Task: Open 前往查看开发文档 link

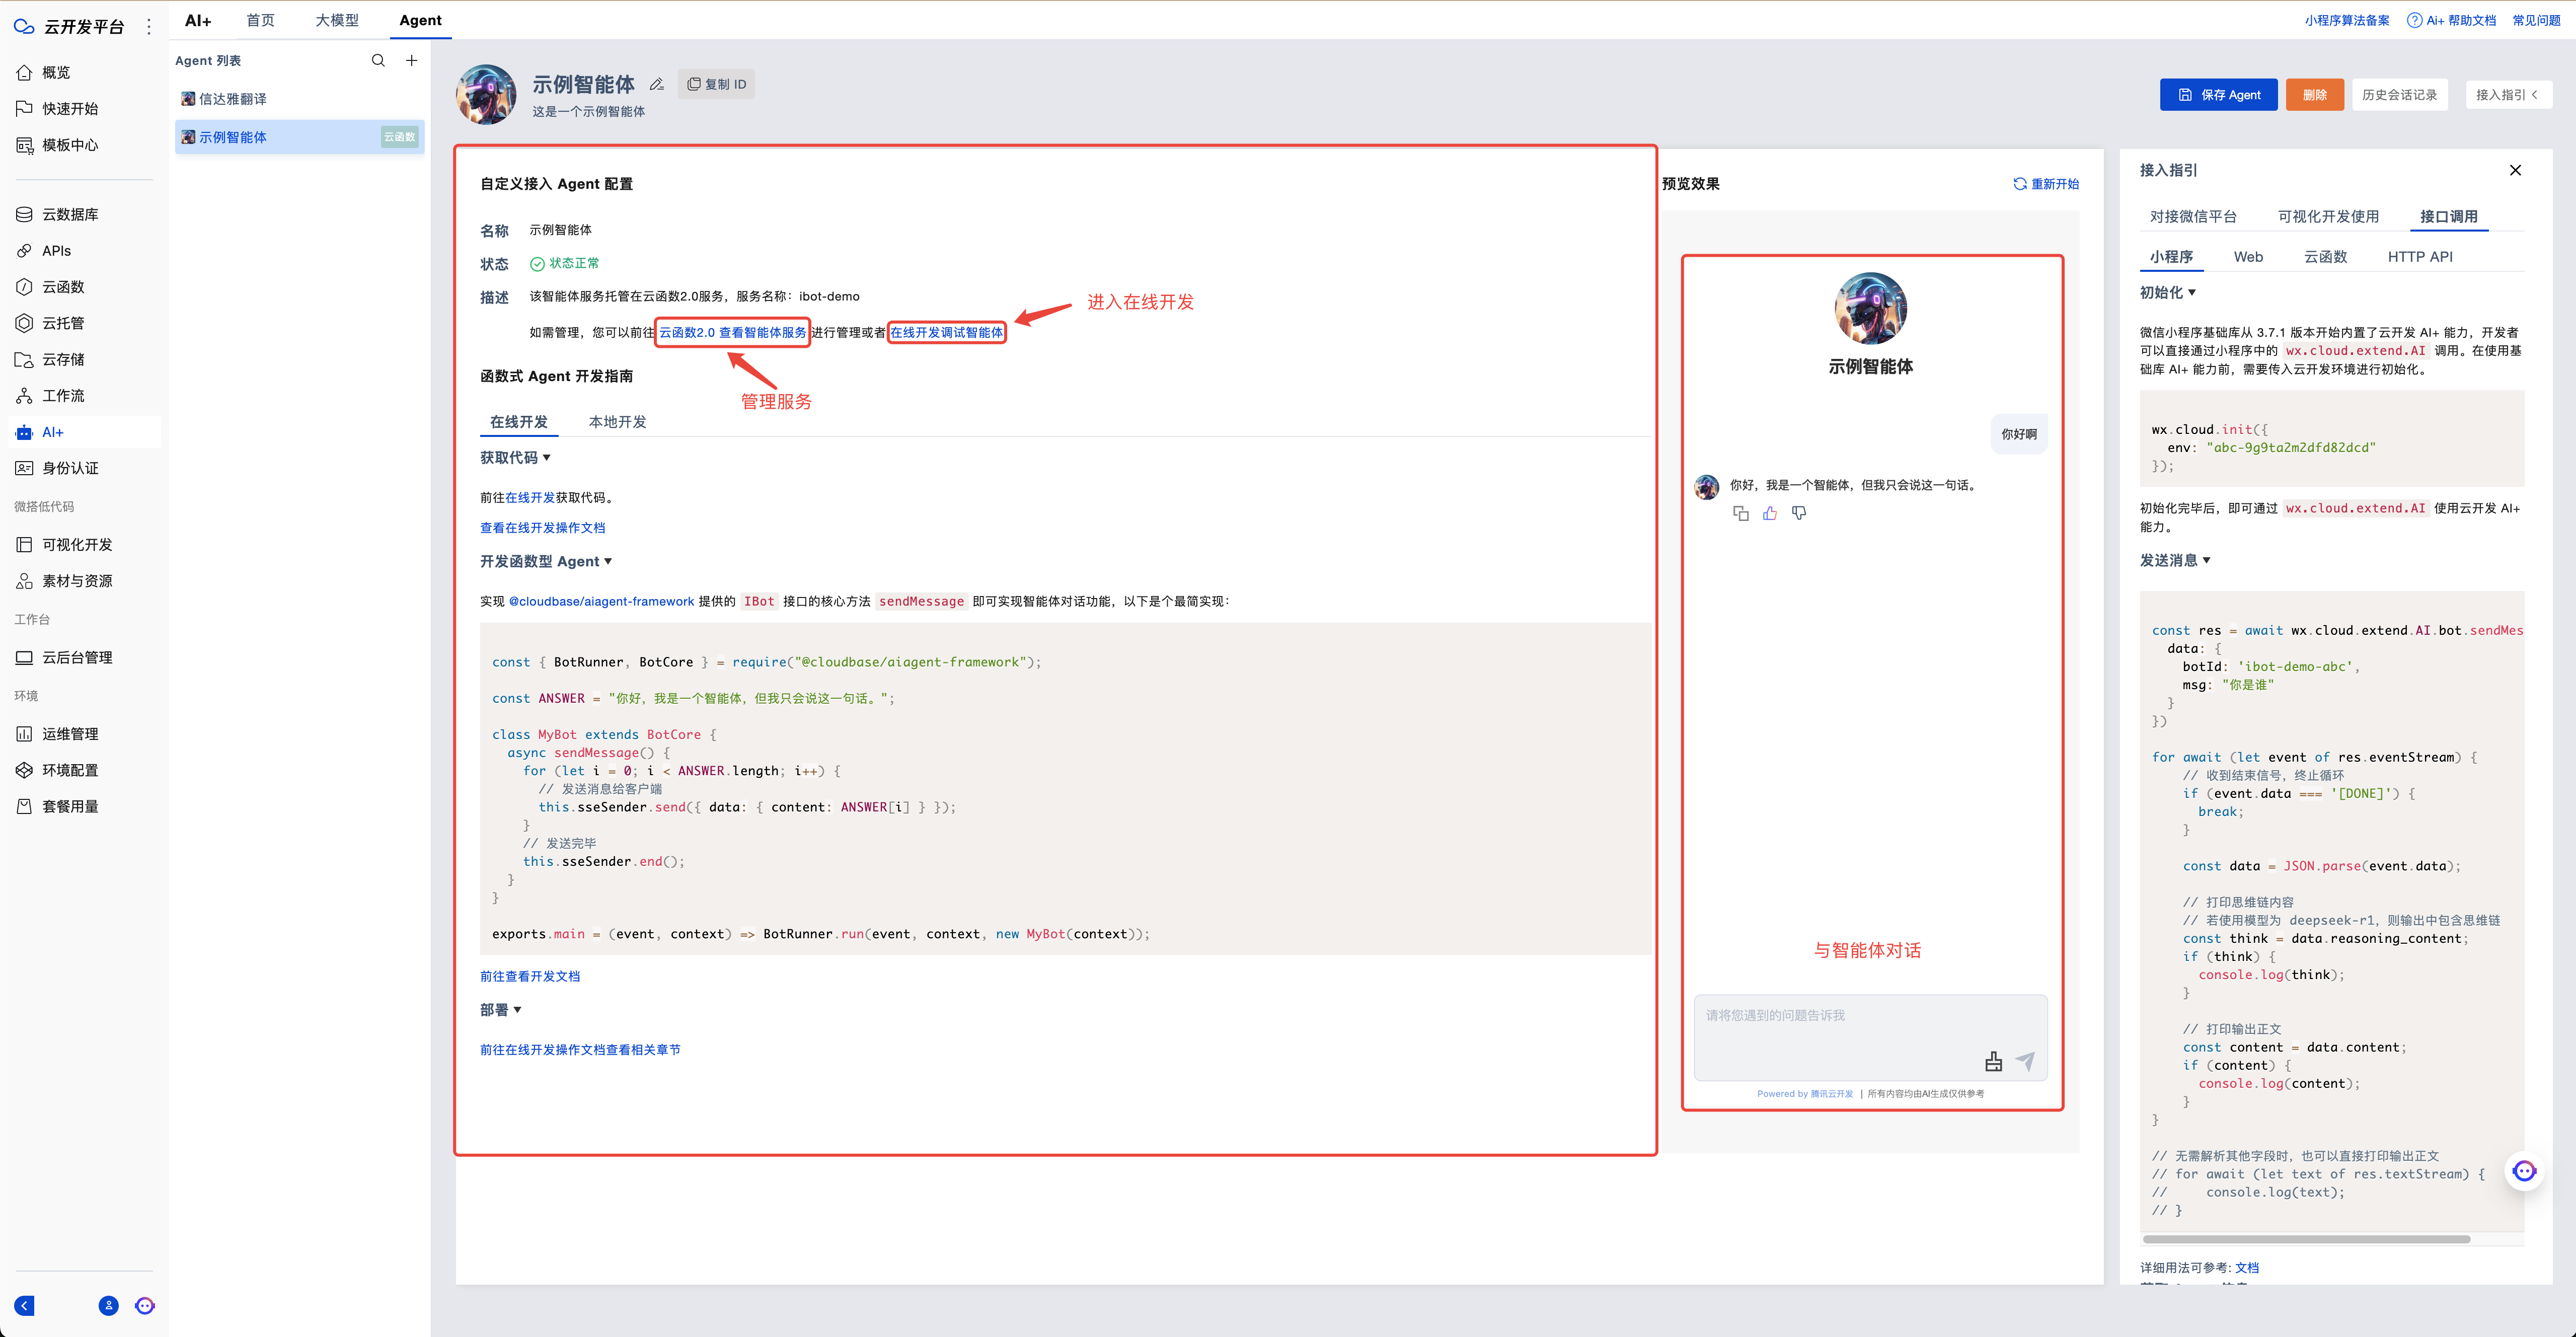Action: pyautogui.click(x=530, y=976)
